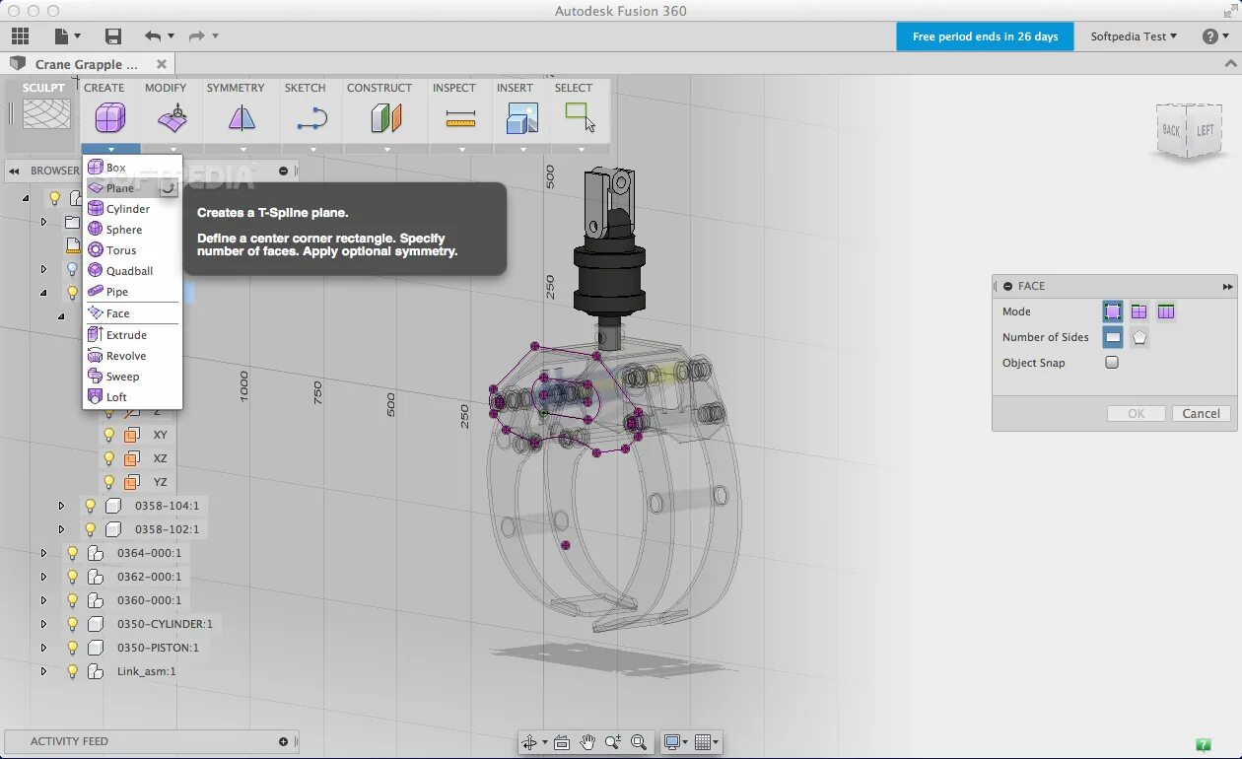The width and height of the screenshot is (1242, 759).
Task: Open Grid and Snaps settings icon
Action: point(707,742)
